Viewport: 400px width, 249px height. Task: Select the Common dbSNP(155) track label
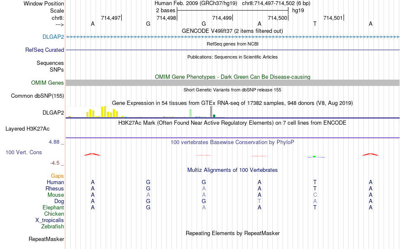click(37, 96)
